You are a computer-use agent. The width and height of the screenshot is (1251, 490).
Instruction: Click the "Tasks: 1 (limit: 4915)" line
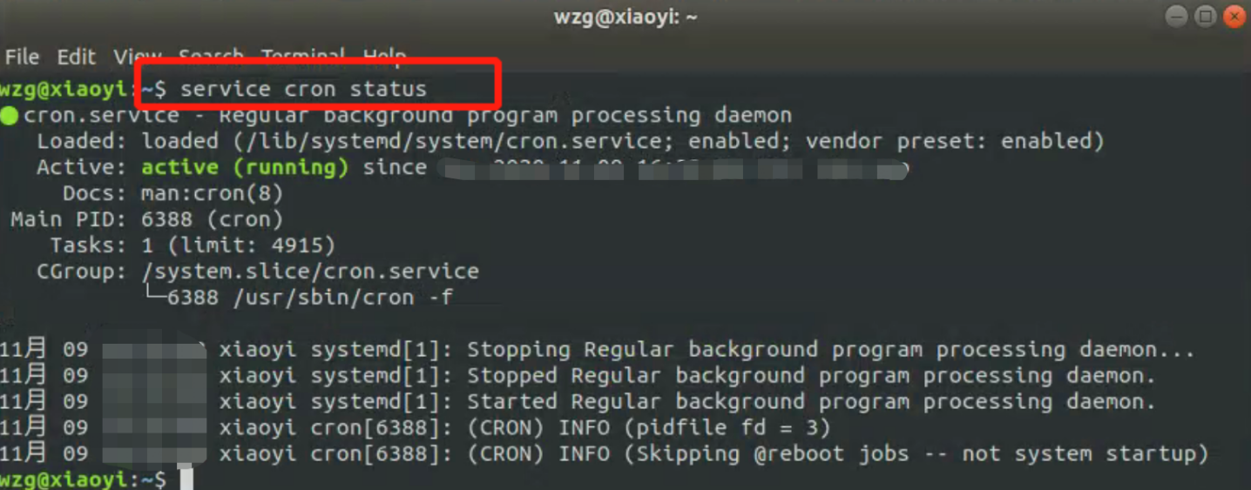point(193,245)
